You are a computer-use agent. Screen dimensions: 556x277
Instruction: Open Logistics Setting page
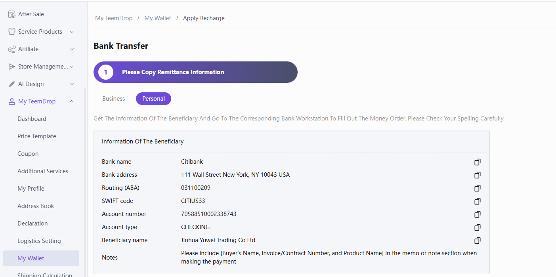coord(39,241)
